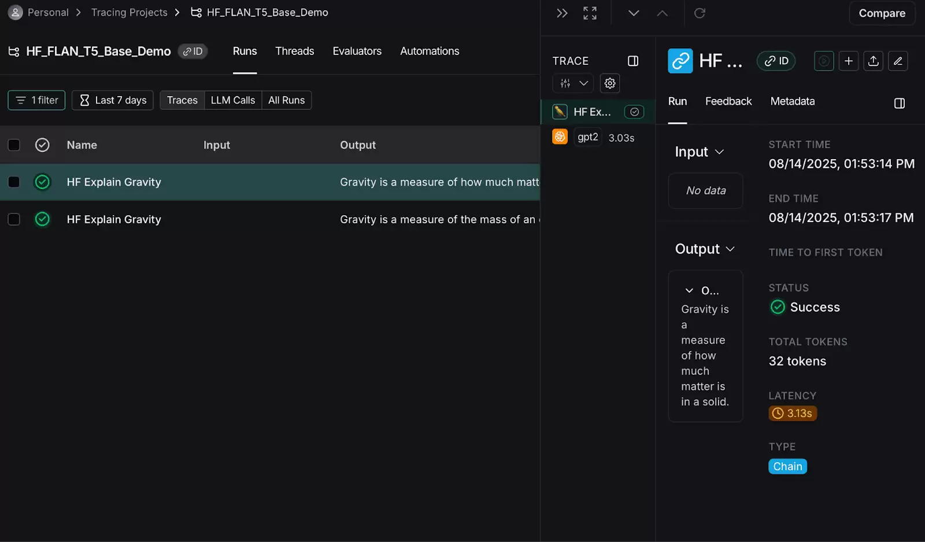Click the Compare button
This screenshot has width=925, height=542.
(x=882, y=13)
